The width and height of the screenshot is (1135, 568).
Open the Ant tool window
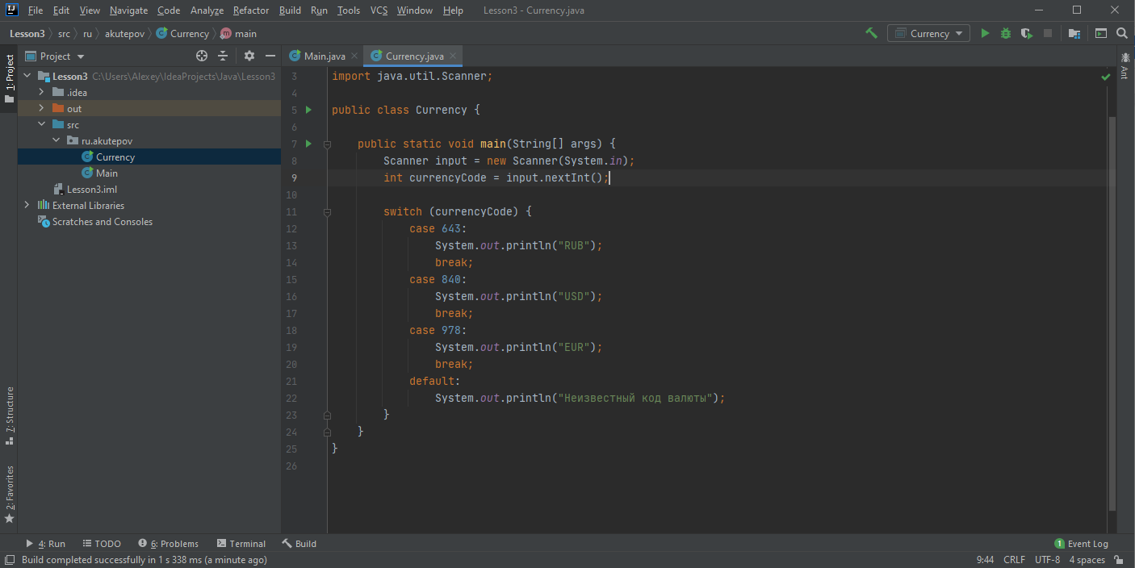[1125, 65]
